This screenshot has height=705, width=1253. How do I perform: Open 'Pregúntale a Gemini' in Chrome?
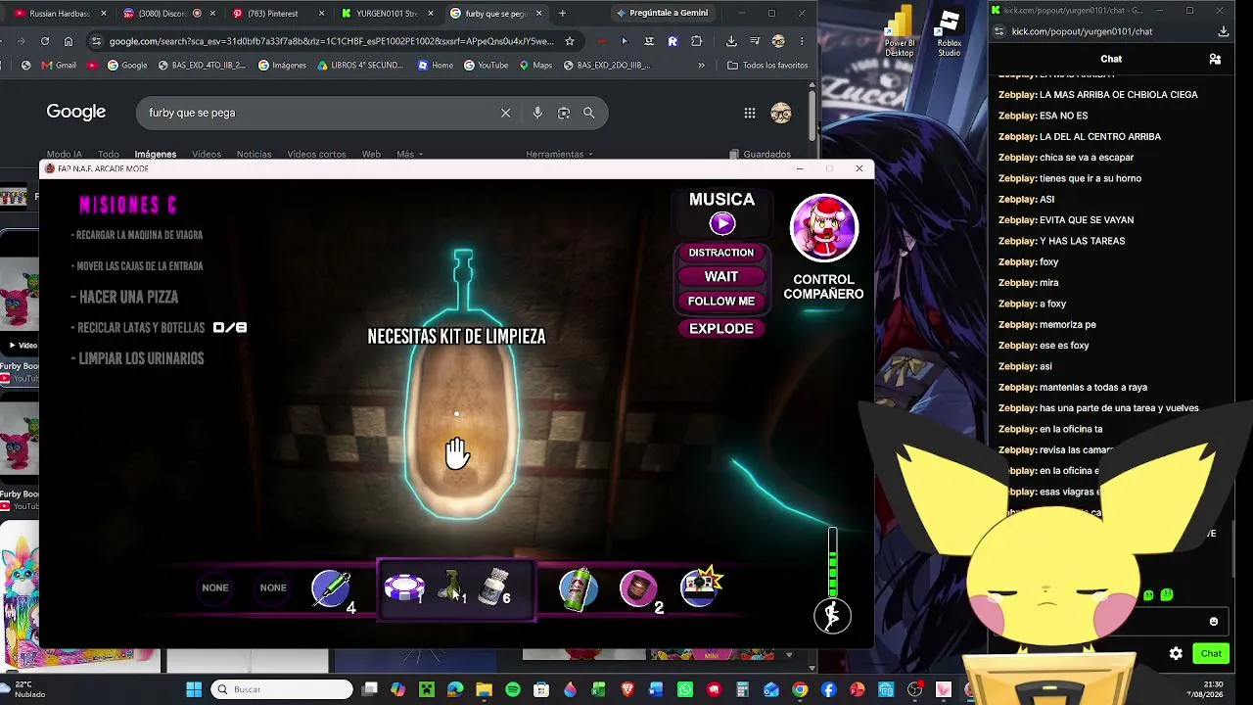point(663,14)
